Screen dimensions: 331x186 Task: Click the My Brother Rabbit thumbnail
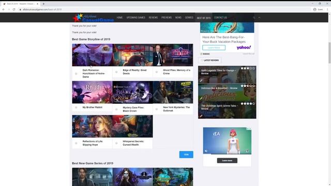92,92
